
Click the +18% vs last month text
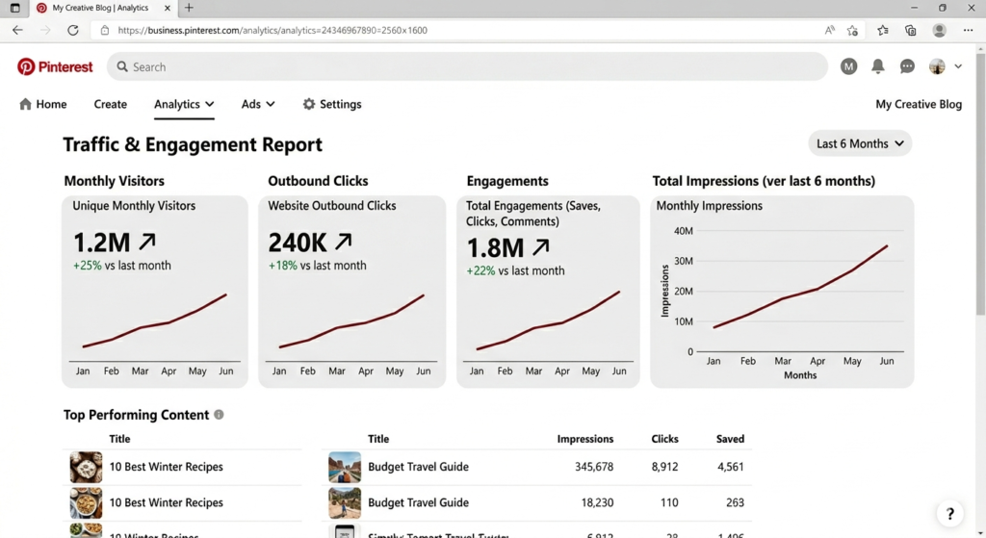[317, 266]
